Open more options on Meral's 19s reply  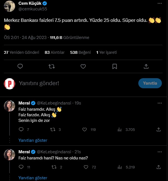[160, 103]
